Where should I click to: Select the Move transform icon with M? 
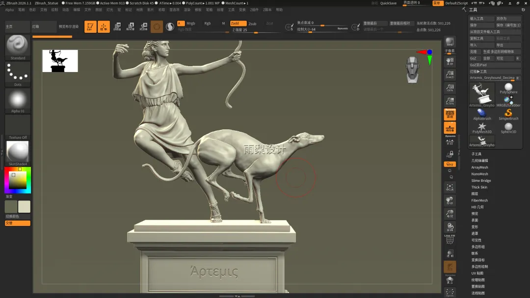(117, 26)
